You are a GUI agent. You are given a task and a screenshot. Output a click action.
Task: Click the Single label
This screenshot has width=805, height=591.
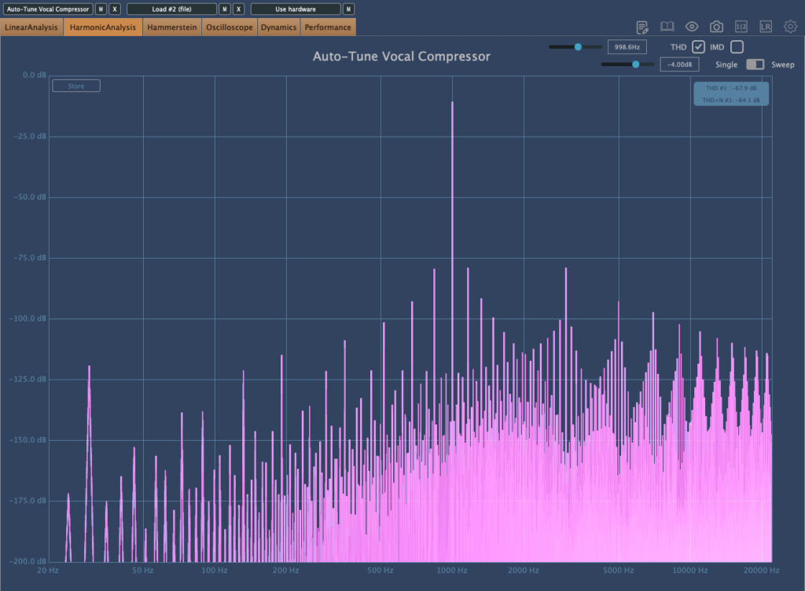pyautogui.click(x=726, y=64)
